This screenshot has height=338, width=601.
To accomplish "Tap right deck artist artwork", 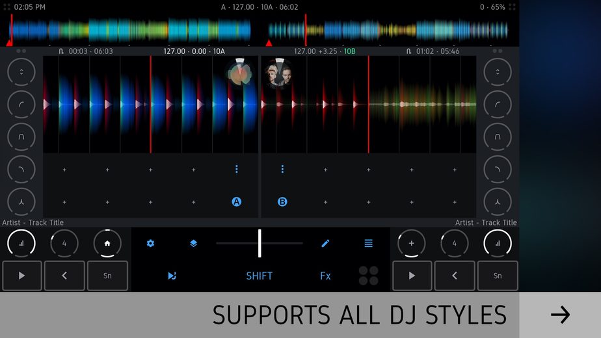I will (279, 73).
